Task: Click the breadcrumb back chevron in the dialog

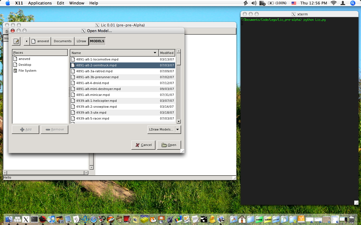Action: coord(26,41)
